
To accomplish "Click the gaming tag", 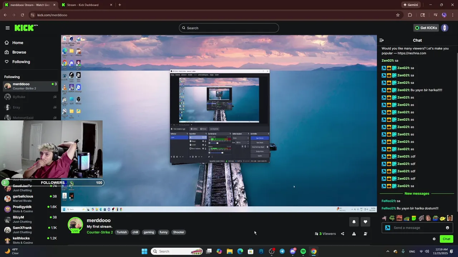I will pos(149,232).
